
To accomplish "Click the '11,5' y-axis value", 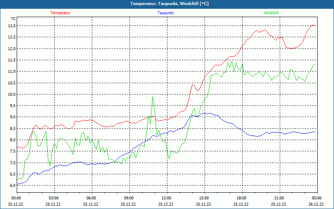I will [x=12, y=60].
